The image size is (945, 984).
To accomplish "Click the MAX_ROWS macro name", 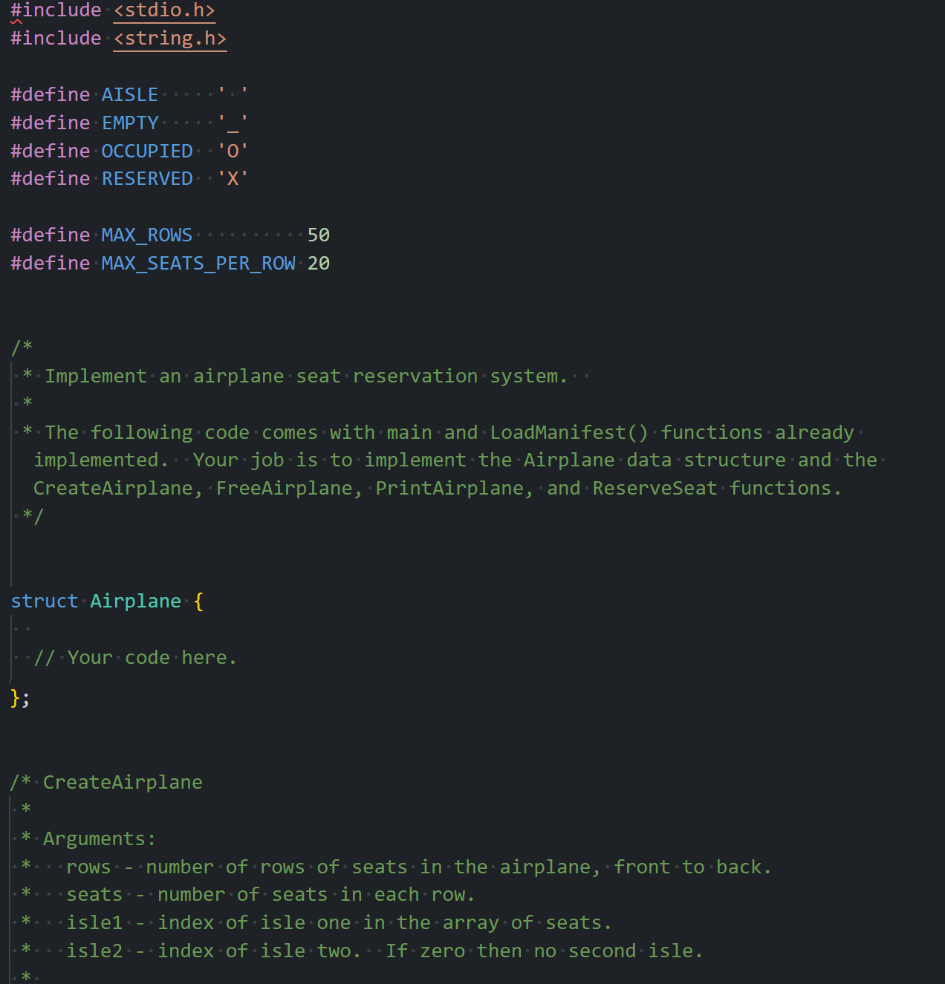I will click(146, 235).
